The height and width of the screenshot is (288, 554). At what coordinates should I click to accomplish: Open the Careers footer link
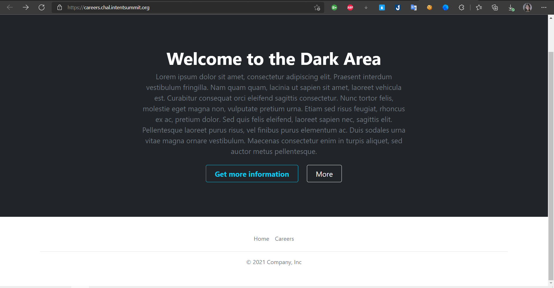[284, 239]
